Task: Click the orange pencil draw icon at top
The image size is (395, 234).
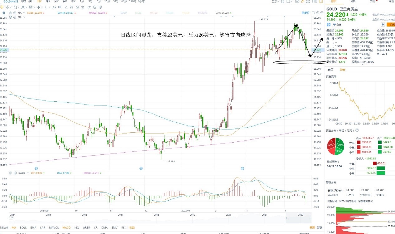Action: [302, 2]
